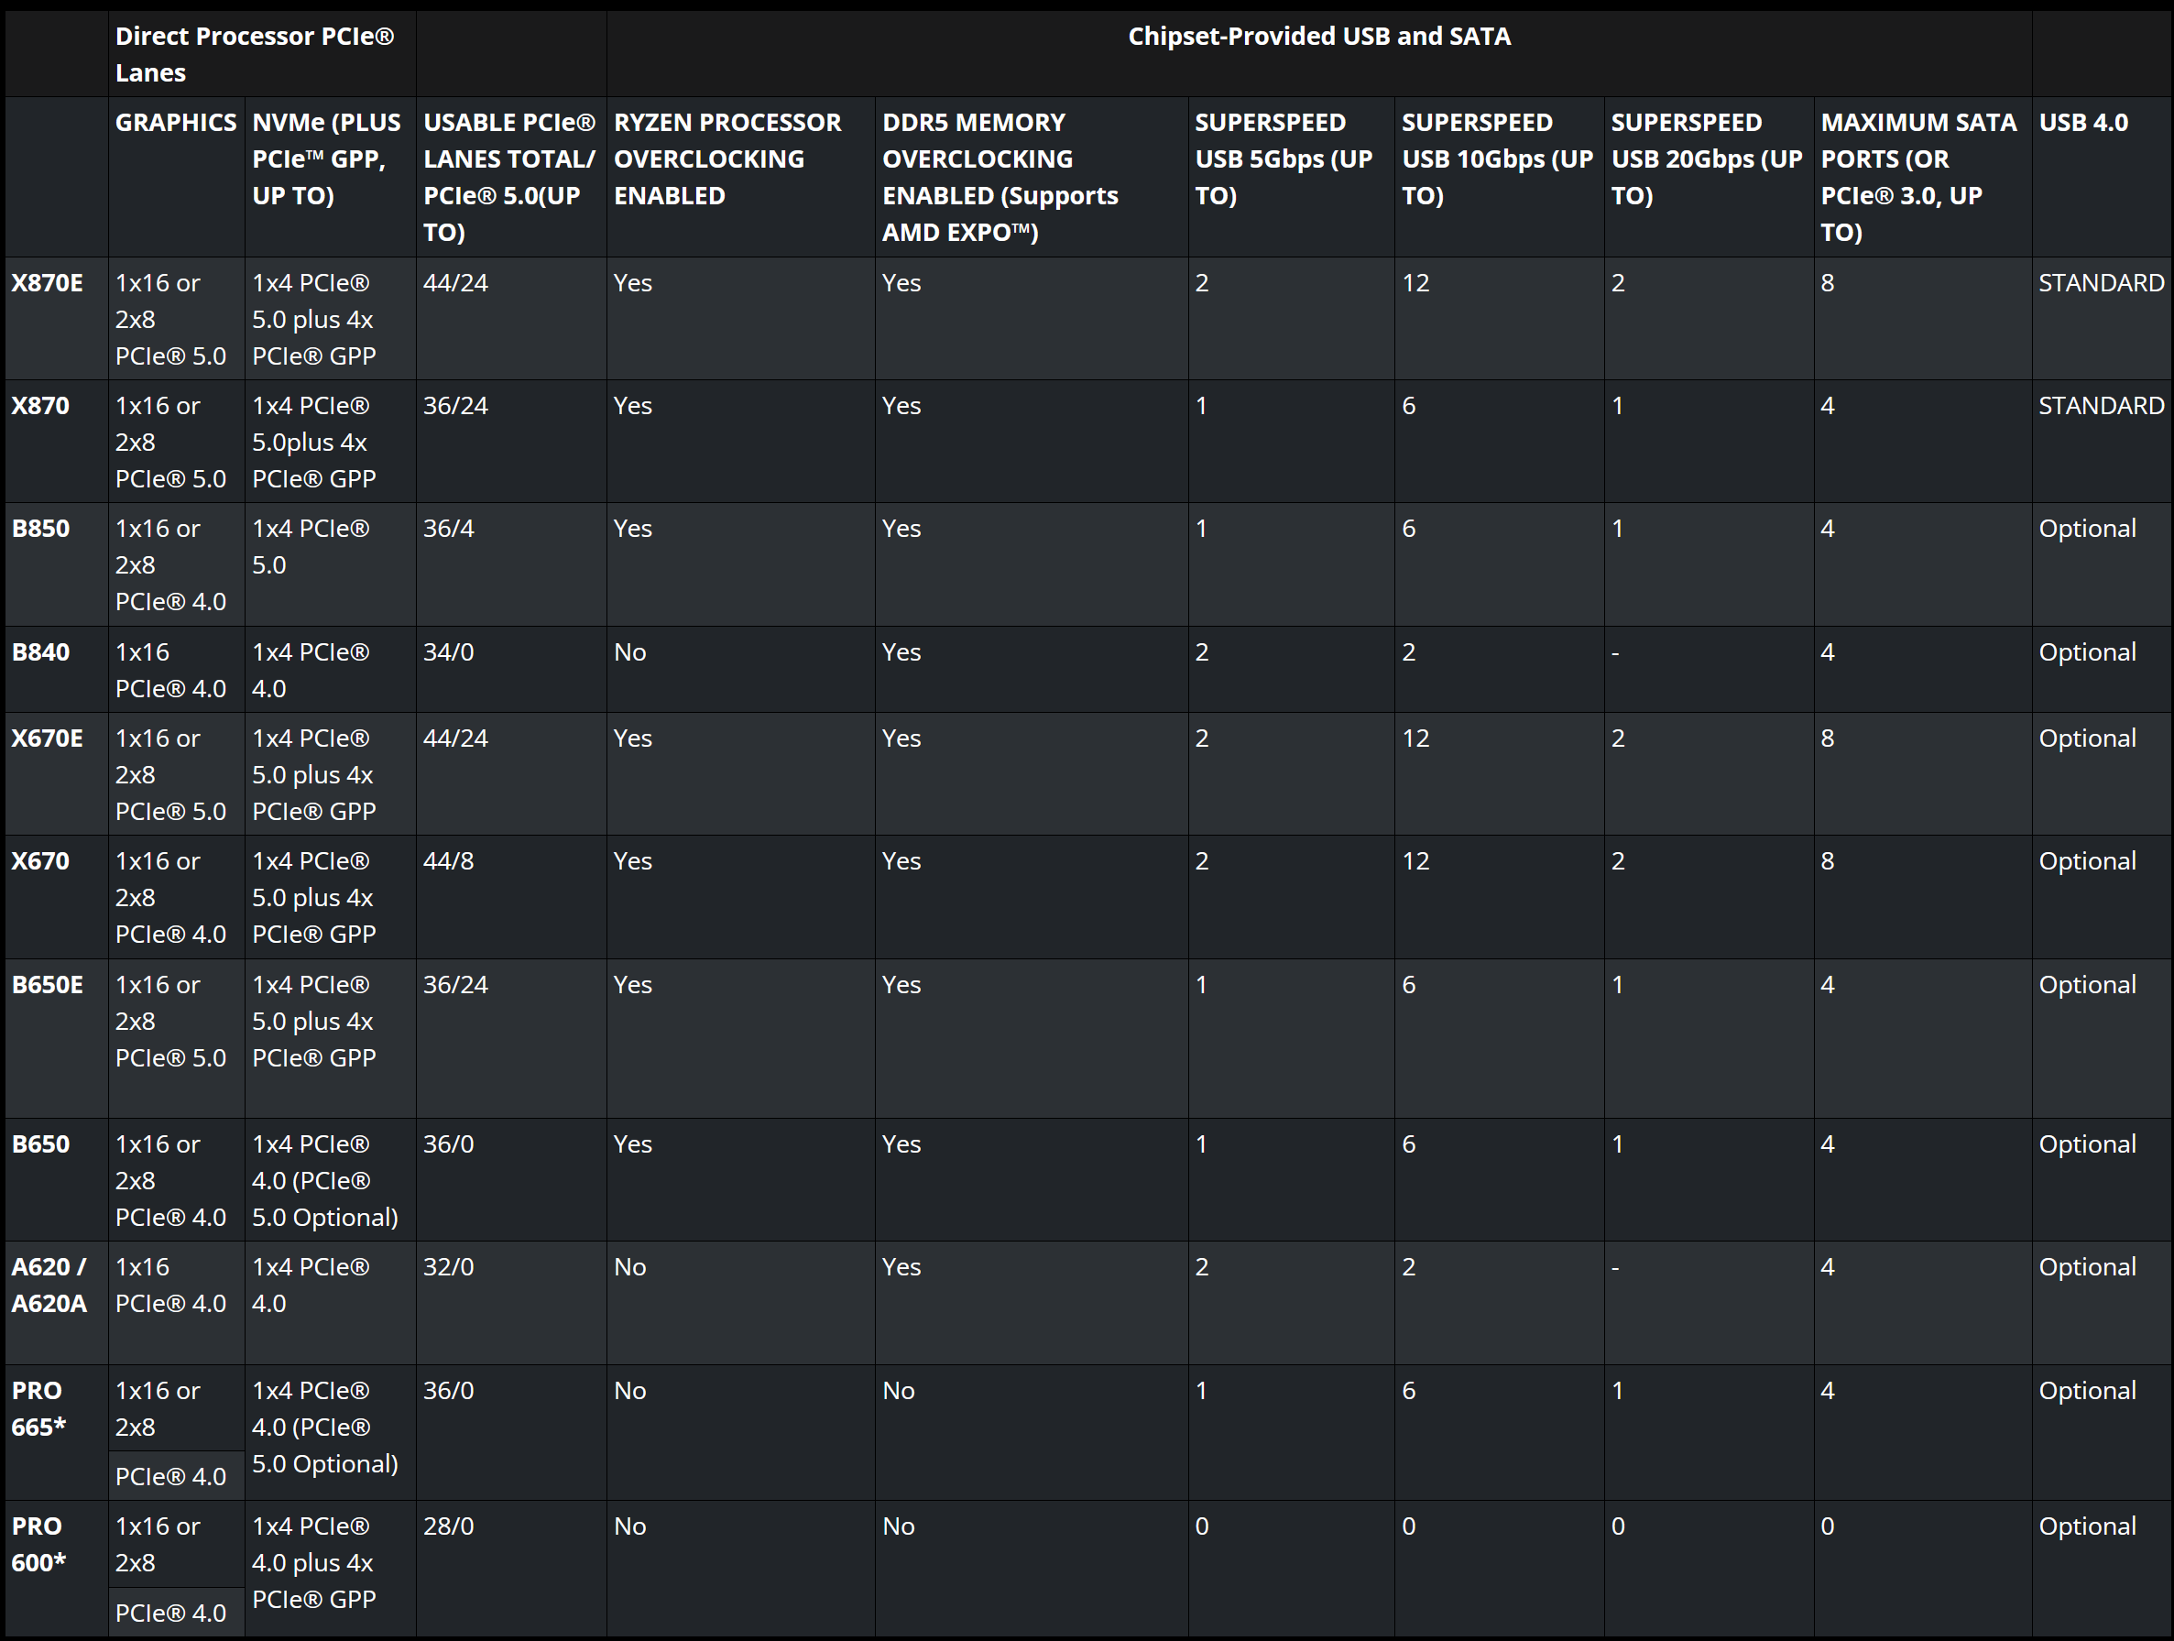The width and height of the screenshot is (2174, 1641).
Task: Click the X870 10Gbps USB value 6
Action: [x=1408, y=406]
